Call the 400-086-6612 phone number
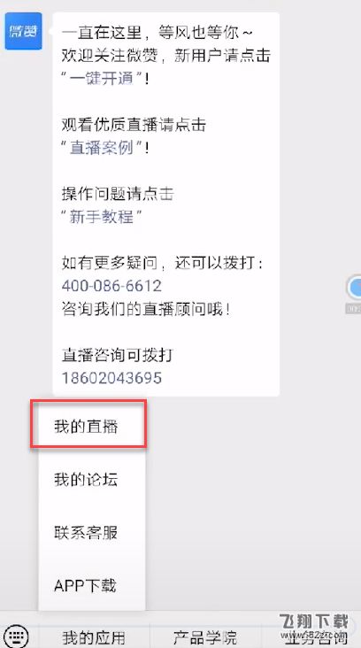The image size is (361, 648). pyautogui.click(x=111, y=286)
